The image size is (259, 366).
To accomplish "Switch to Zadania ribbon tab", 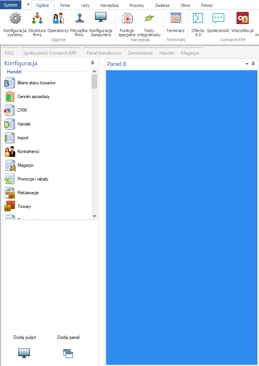I will point(162,5).
